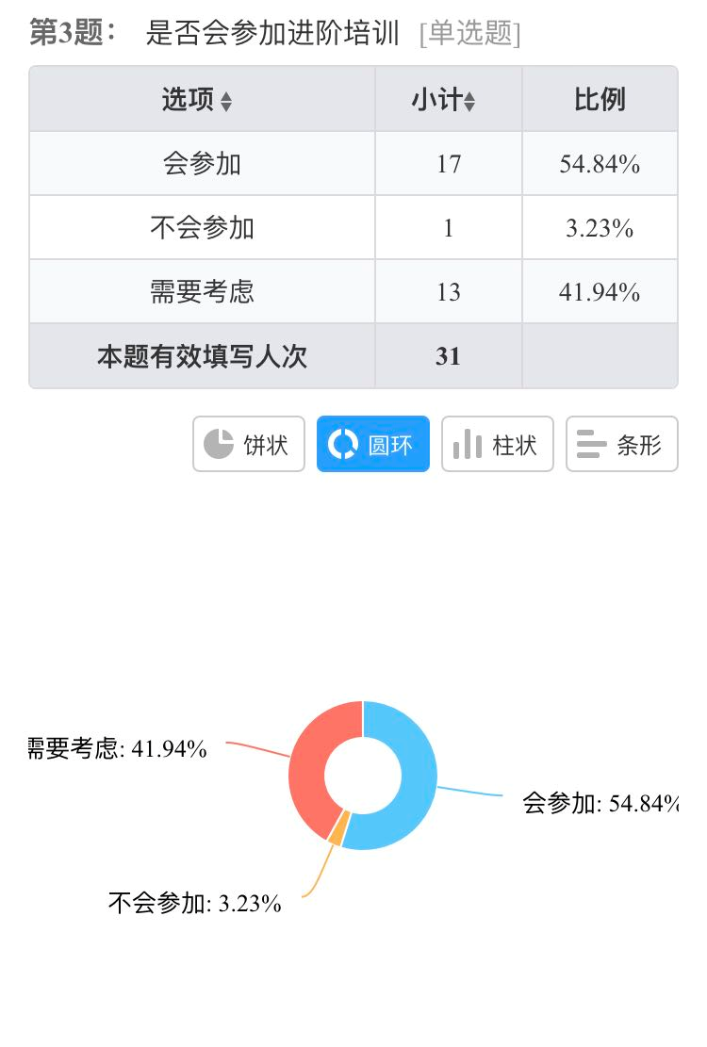Click the horizontal bars icon in the 条形 button
707x1047 pixels.
click(591, 444)
